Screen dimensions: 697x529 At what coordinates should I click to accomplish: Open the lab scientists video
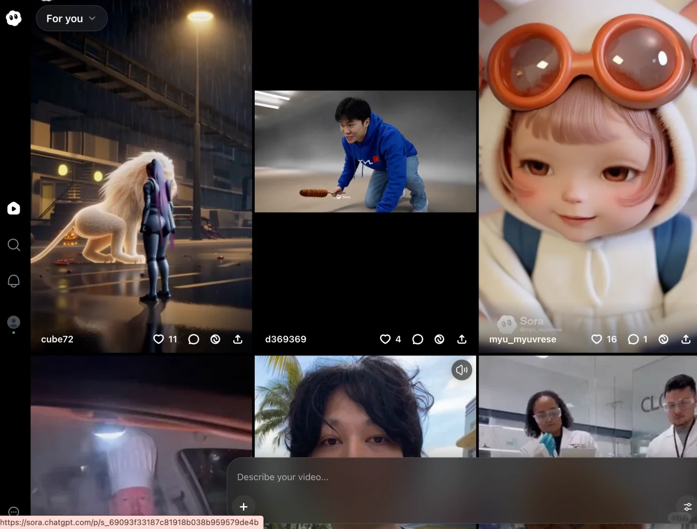click(x=588, y=407)
